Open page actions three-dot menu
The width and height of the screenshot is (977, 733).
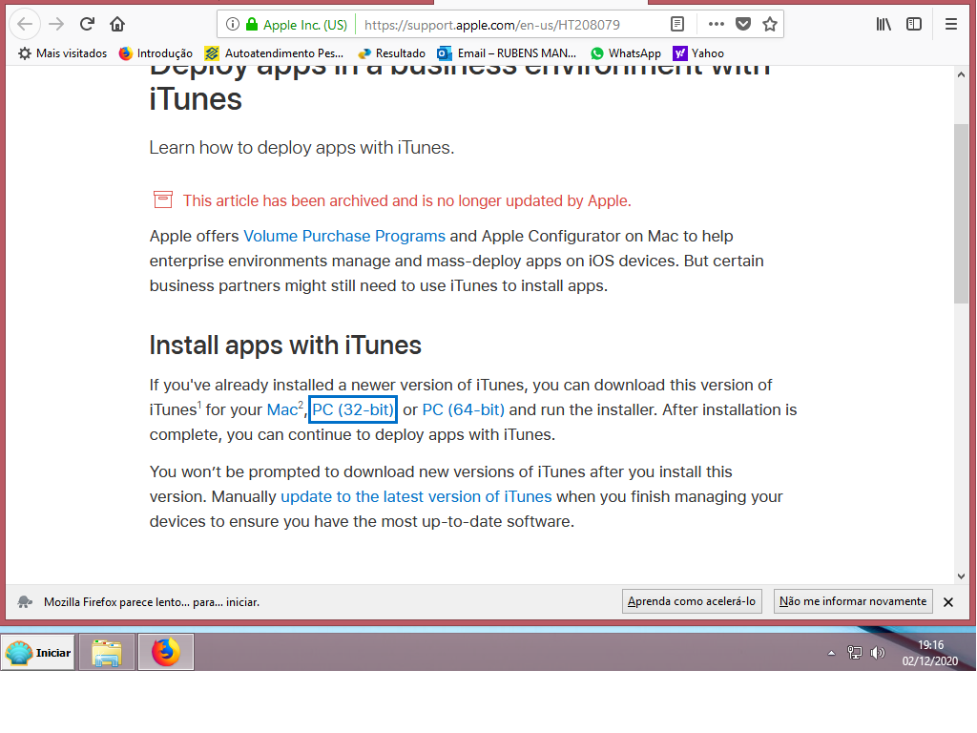coord(717,24)
